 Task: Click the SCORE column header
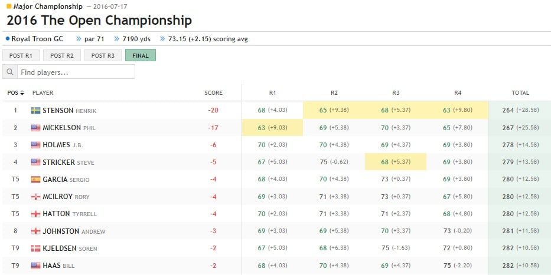tap(213, 93)
